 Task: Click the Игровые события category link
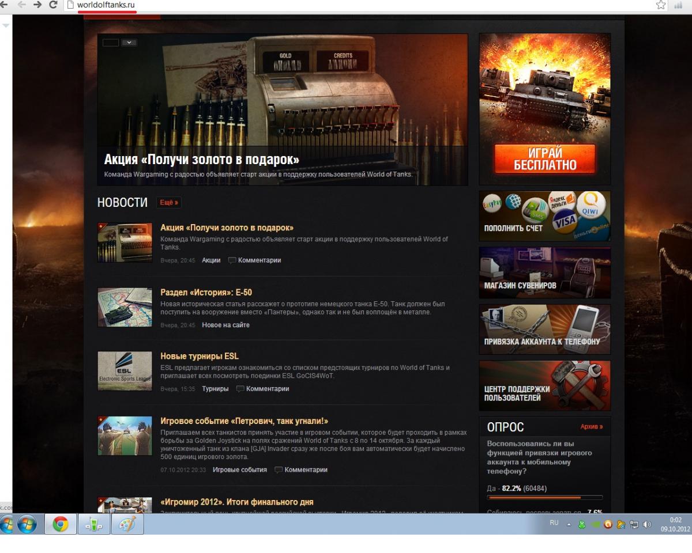[x=240, y=470]
